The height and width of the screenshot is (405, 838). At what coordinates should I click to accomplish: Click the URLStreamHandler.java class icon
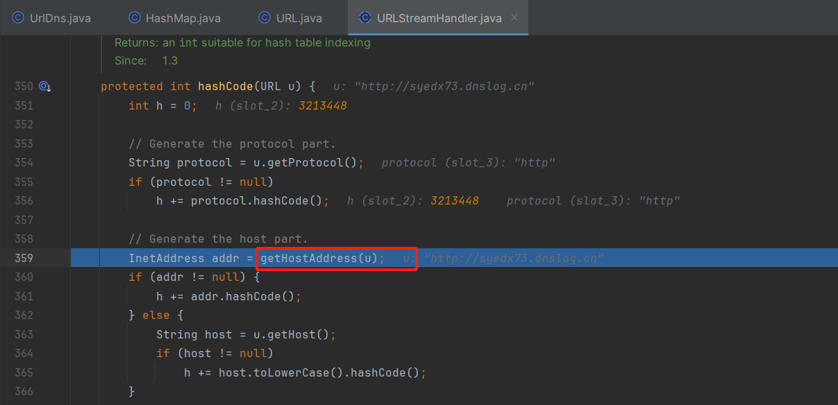(x=365, y=18)
